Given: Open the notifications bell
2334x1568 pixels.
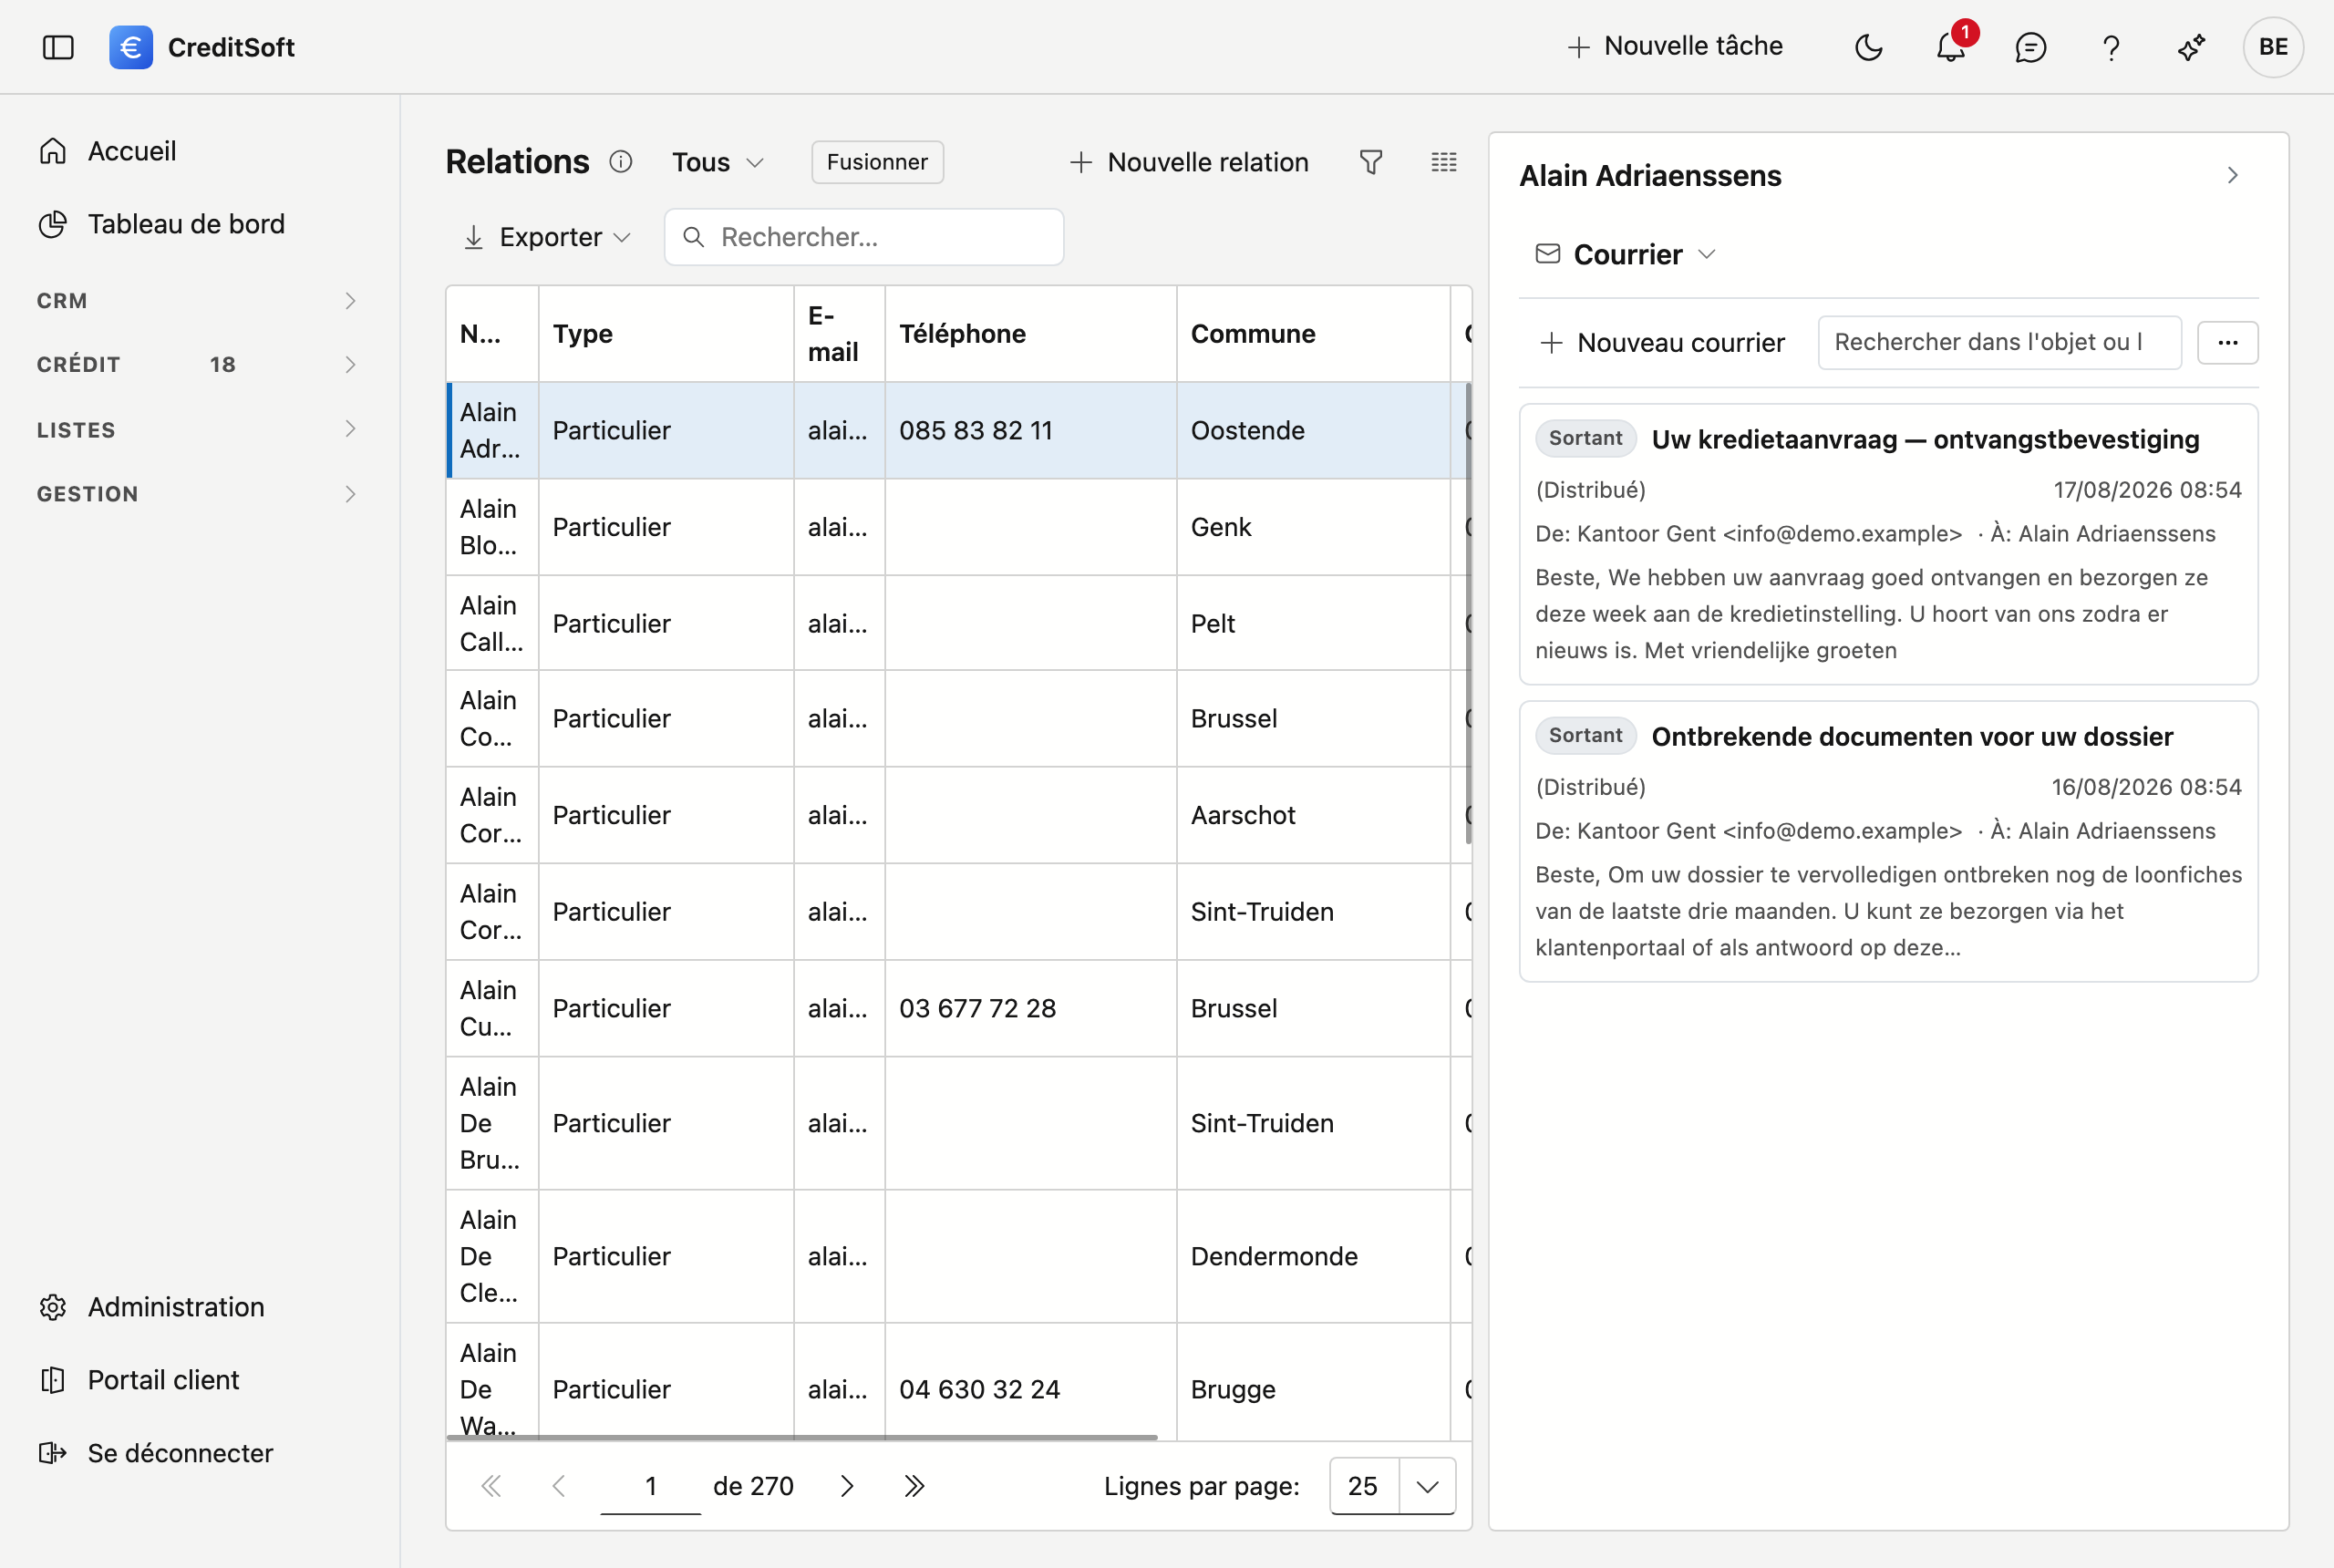Looking at the screenshot, I should pos(1950,47).
